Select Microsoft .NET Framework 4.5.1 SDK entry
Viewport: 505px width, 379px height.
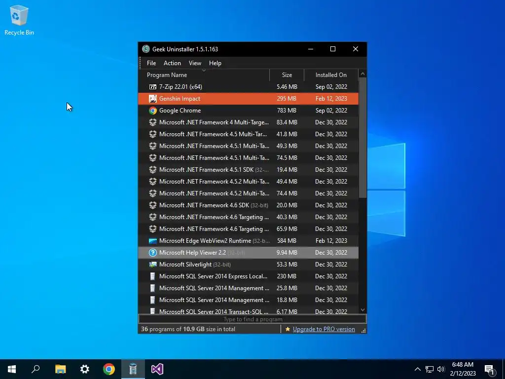pyautogui.click(x=249, y=170)
